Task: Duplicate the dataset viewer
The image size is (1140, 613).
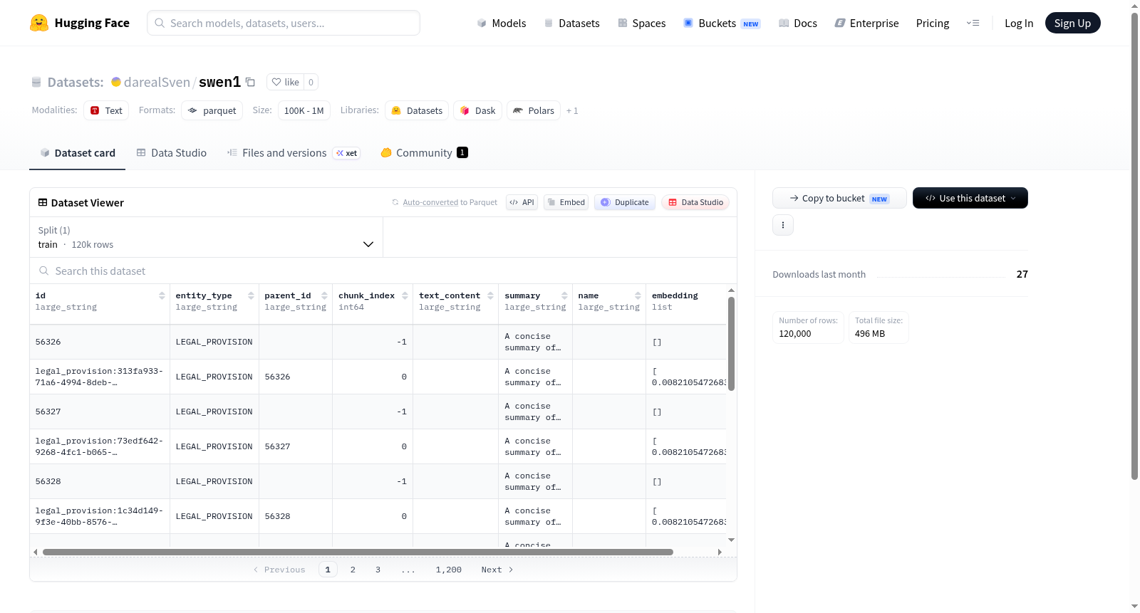Action: pyautogui.click(x=625, y=202)
